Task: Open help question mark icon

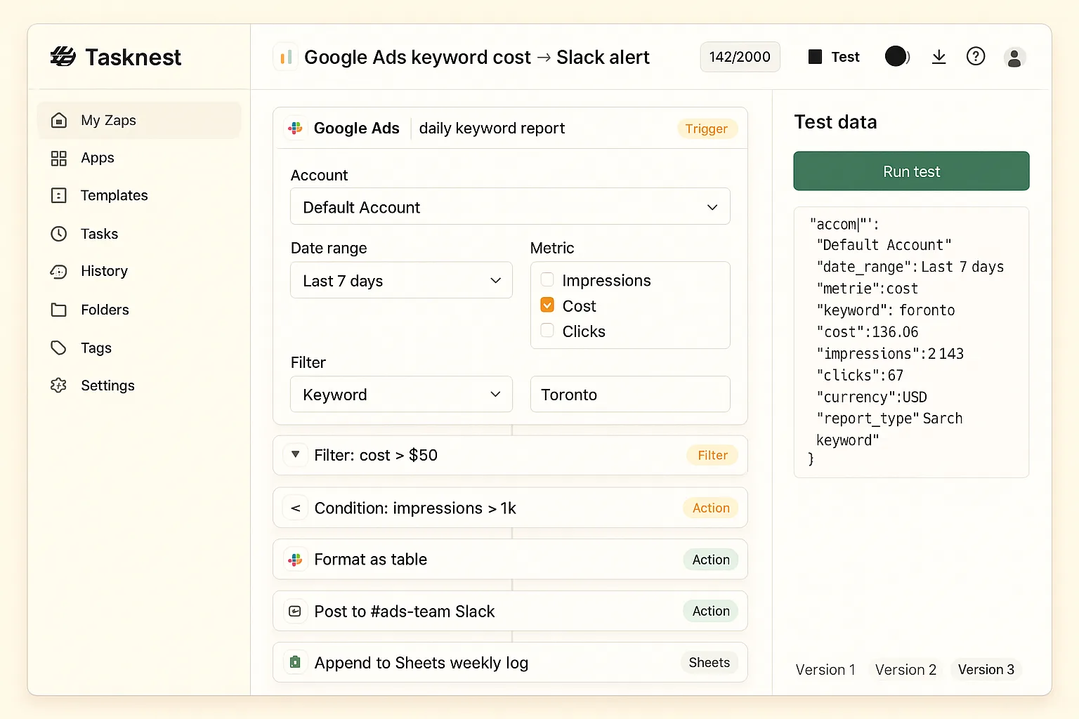Action: (x=976, y=56)
